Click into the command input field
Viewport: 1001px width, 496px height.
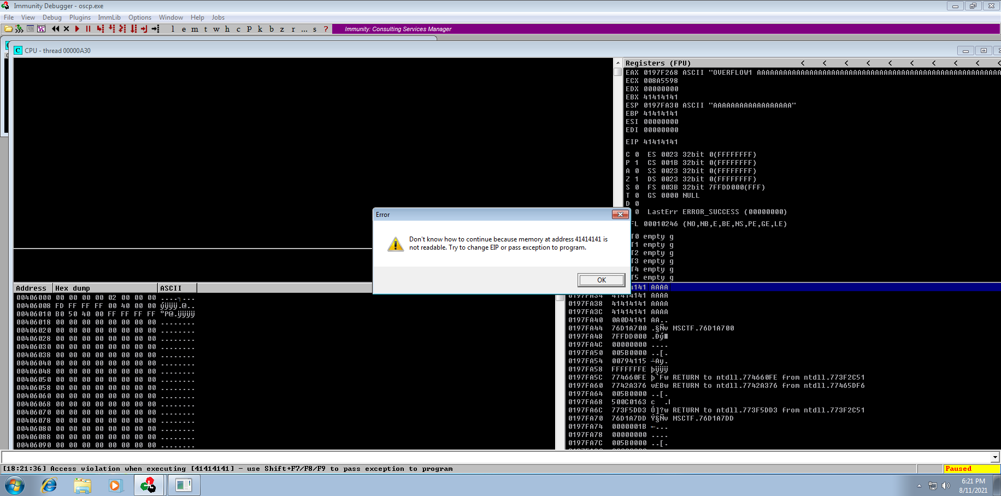pos(496,457)
